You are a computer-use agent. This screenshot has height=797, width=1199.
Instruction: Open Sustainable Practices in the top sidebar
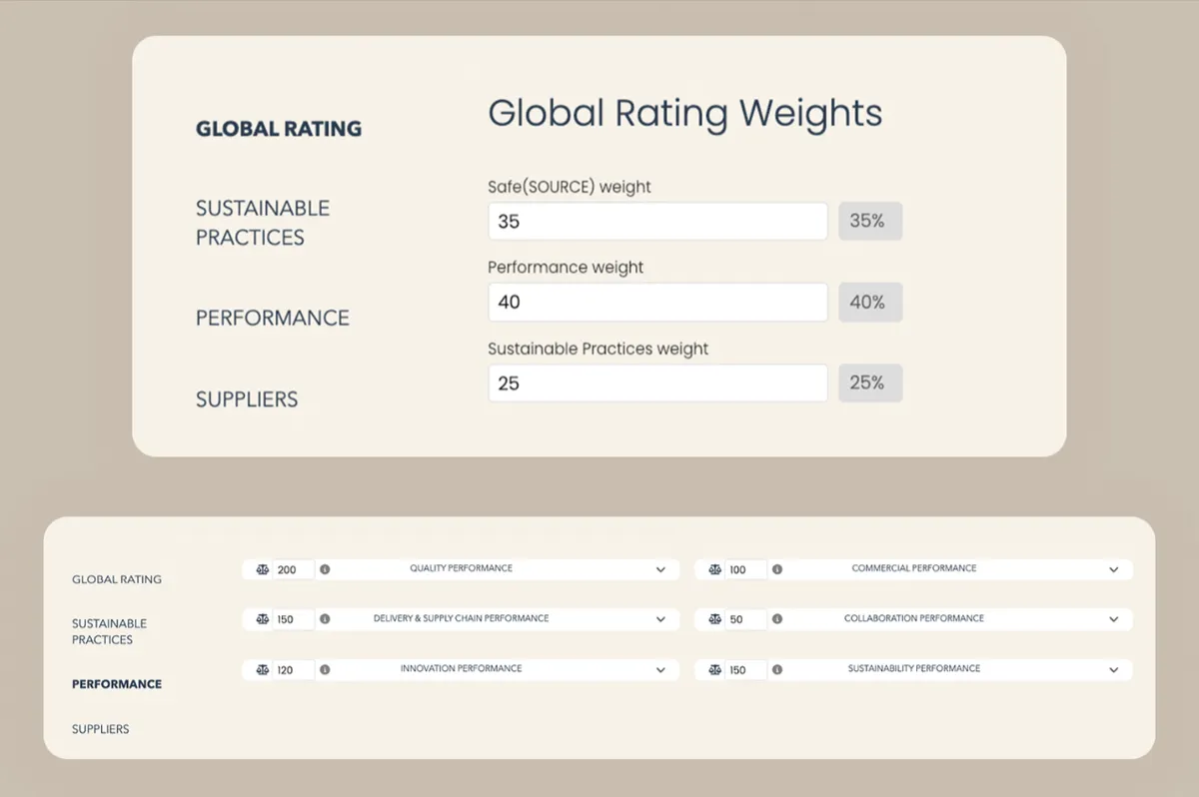click(263, 223)
